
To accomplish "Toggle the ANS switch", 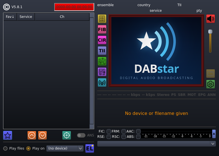I will tap(81, 135).
